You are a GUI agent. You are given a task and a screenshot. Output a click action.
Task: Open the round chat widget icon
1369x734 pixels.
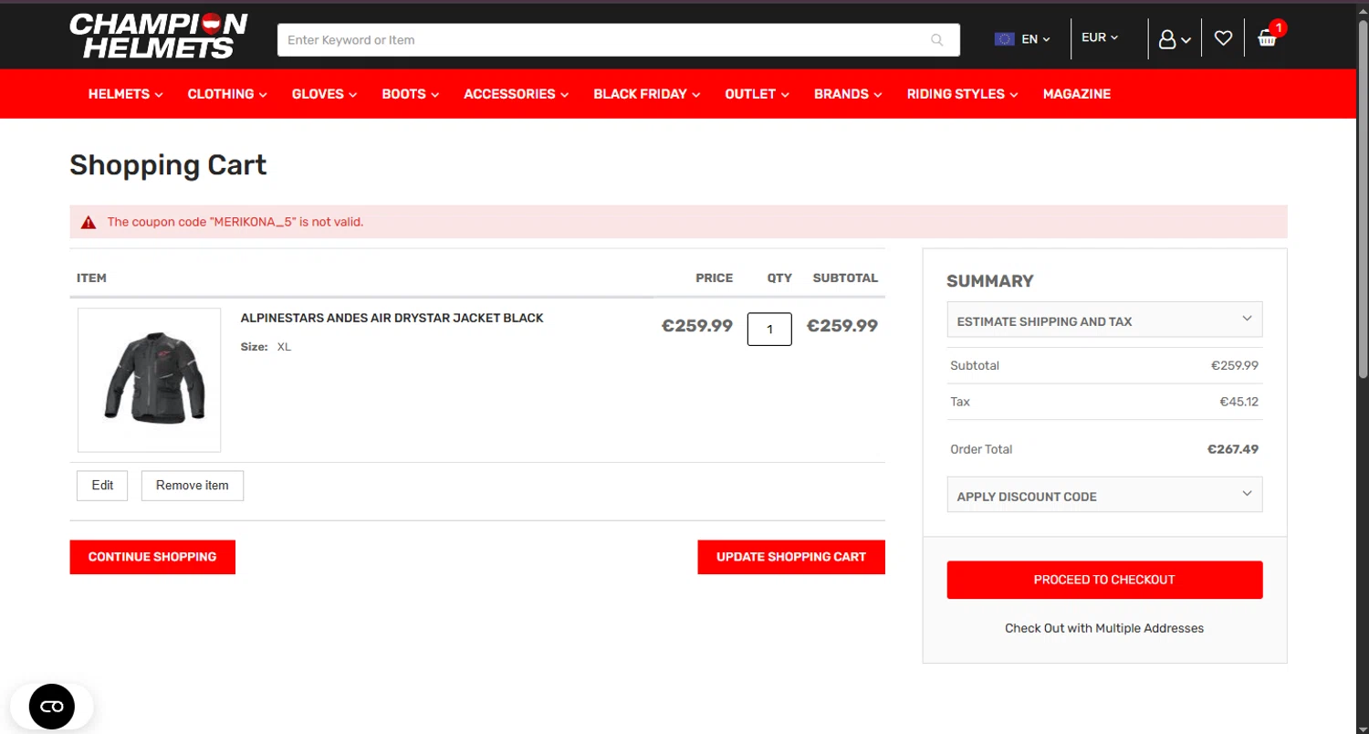click(x=52, y=707)
